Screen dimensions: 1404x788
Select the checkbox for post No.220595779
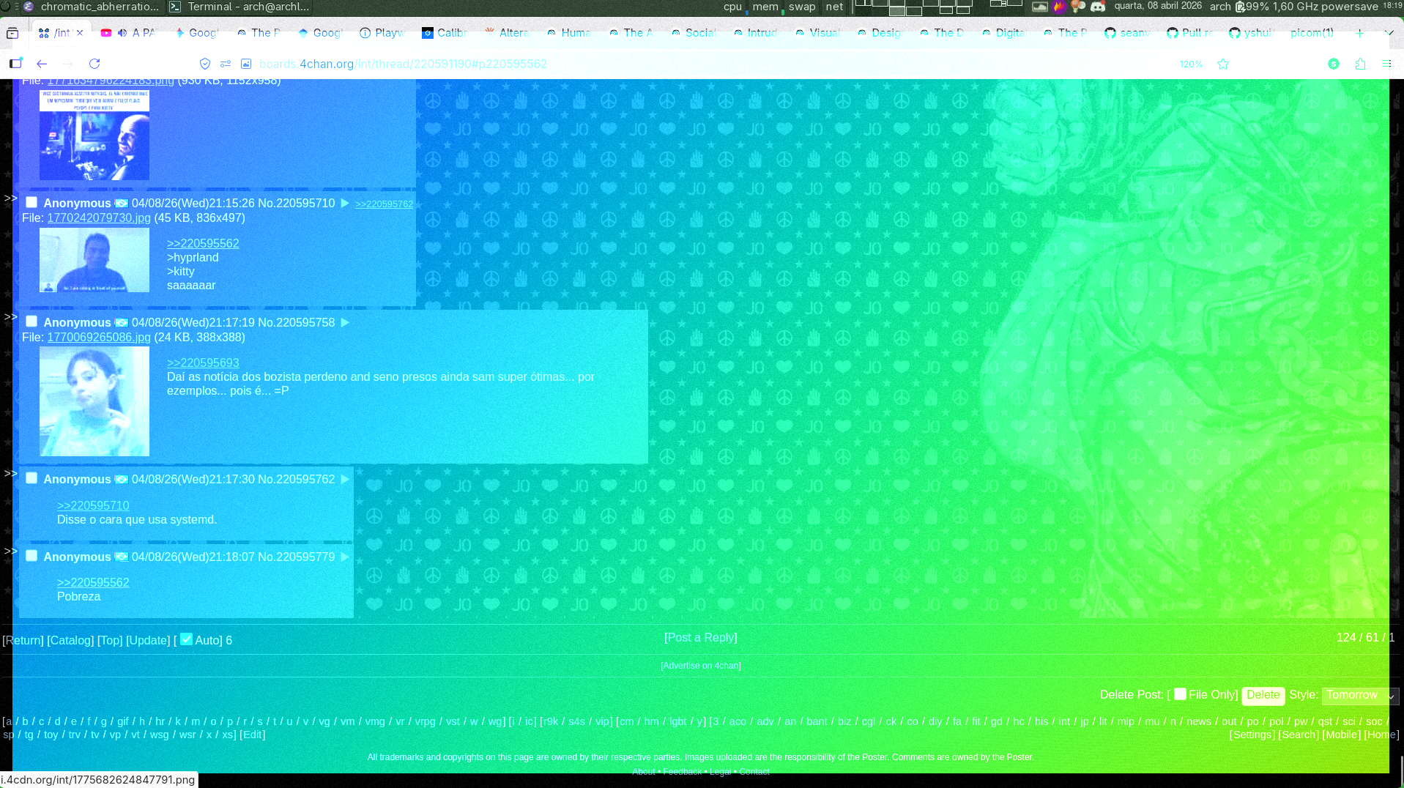(31, 556)
